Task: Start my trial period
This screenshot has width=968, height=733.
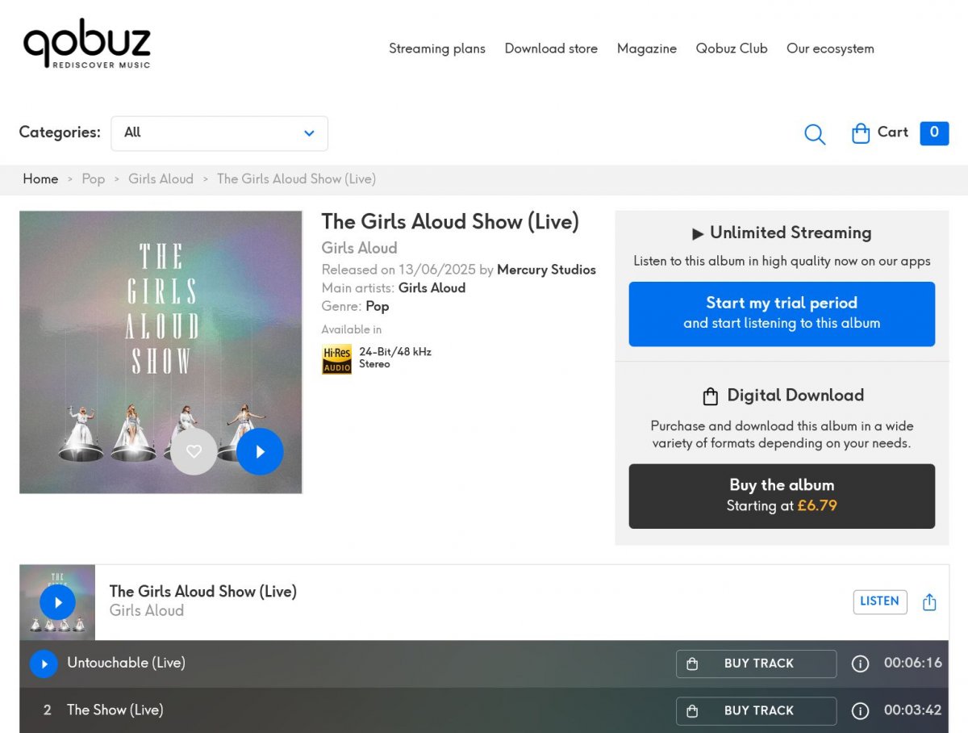Action: [782, 314]
